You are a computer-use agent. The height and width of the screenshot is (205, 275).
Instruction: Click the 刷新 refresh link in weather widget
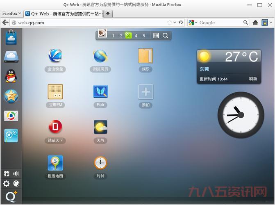click(253, 79)
